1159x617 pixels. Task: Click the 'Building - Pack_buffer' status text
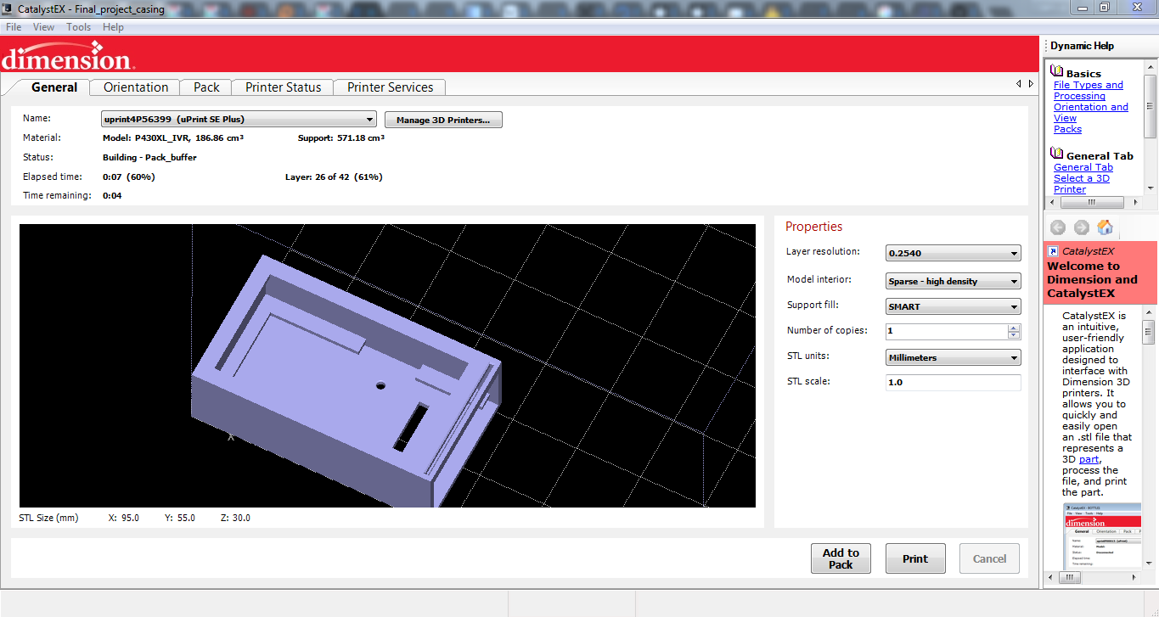[x=149, y=157]
